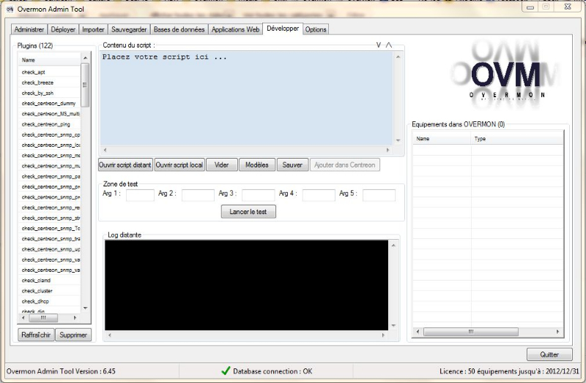Refresh plugins with Raffraîchir
Viewport: 586px width, 383px height.
tap(36, 335)
